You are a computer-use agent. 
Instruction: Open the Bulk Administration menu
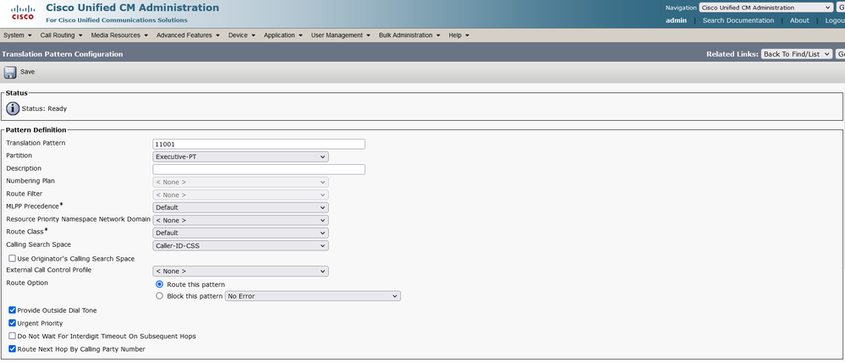(x=409, y=35)
